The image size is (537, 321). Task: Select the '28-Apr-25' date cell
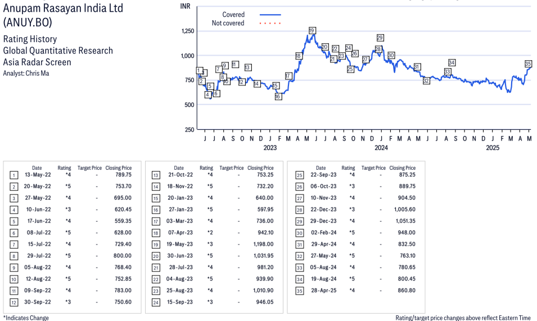pos(324,291)
